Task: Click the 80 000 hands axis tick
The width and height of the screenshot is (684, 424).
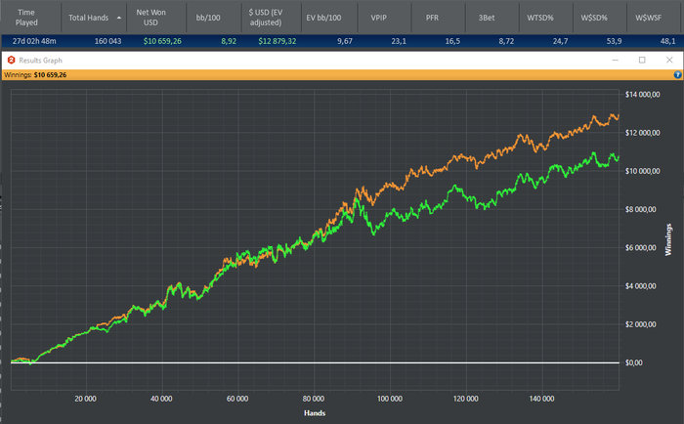Action: 314,399
